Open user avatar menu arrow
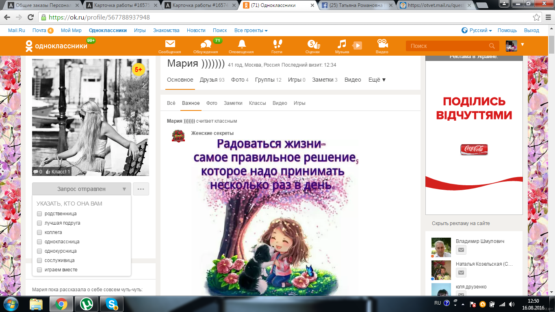 pos(522,45)
